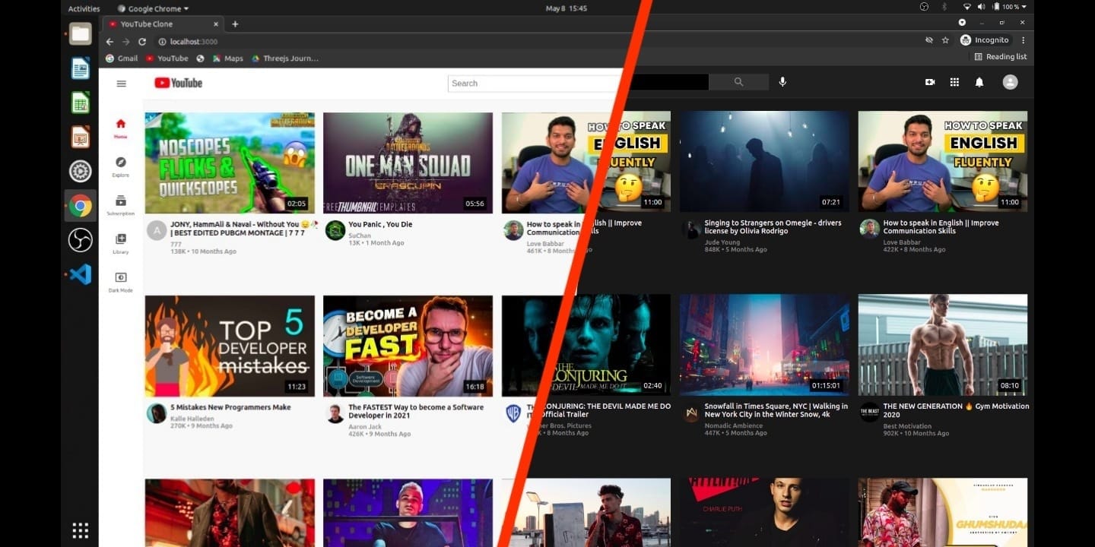Open the Google Chrome app menu
Viewport: 1095px width, 547px height.
point(153,8)
